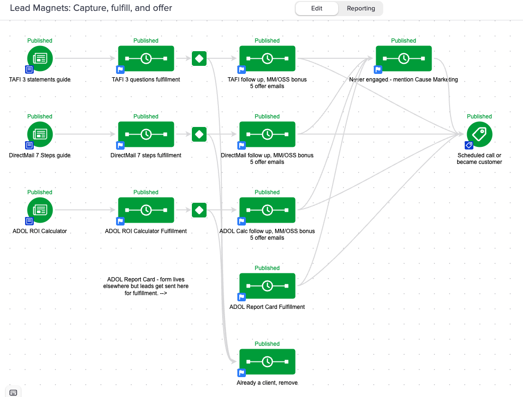Click the flag badge on Never engaged sequence
This screenshot has width=523, height=397.
click(378, 69)
